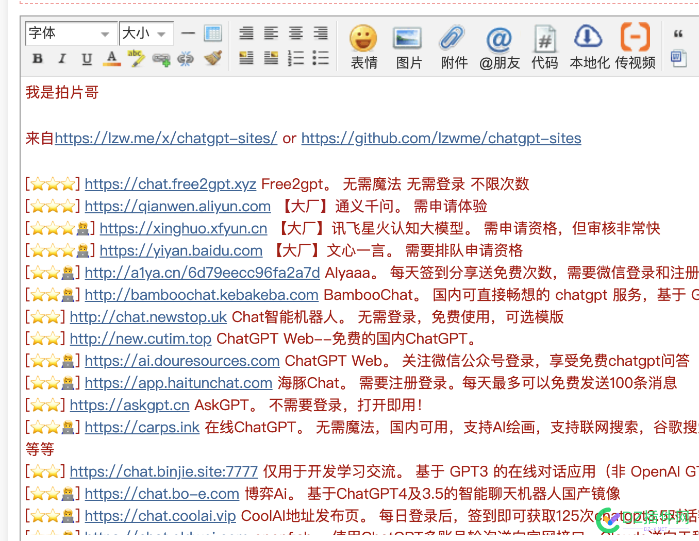Click the auto typeset icon
The width and height of the screenshot is (699, 541).
pyautogui.click(x=246, y=33)
